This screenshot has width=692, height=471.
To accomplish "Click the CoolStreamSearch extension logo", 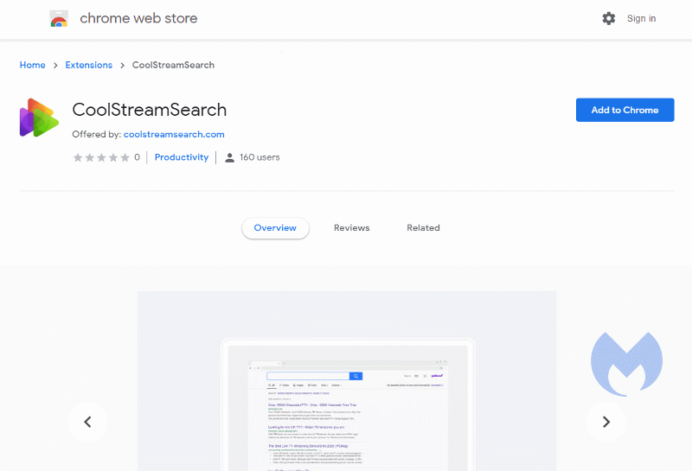I will pos(39,118).
